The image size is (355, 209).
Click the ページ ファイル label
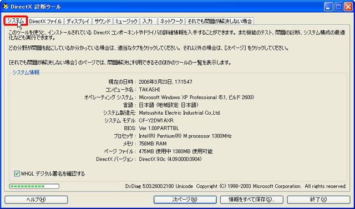pos(120,151)
